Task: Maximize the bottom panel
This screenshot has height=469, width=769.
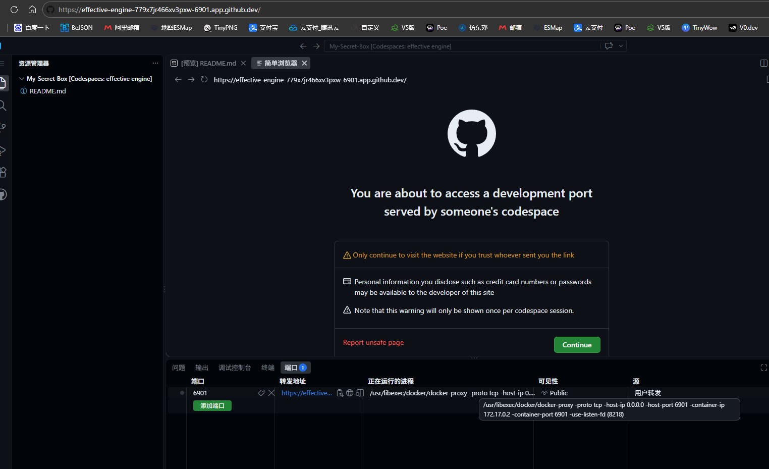Action: [763, 368]
